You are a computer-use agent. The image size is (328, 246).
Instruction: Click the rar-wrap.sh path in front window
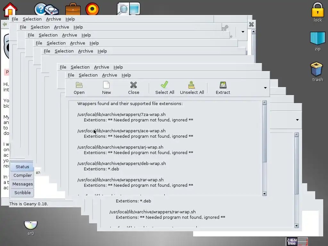[120, 180]
